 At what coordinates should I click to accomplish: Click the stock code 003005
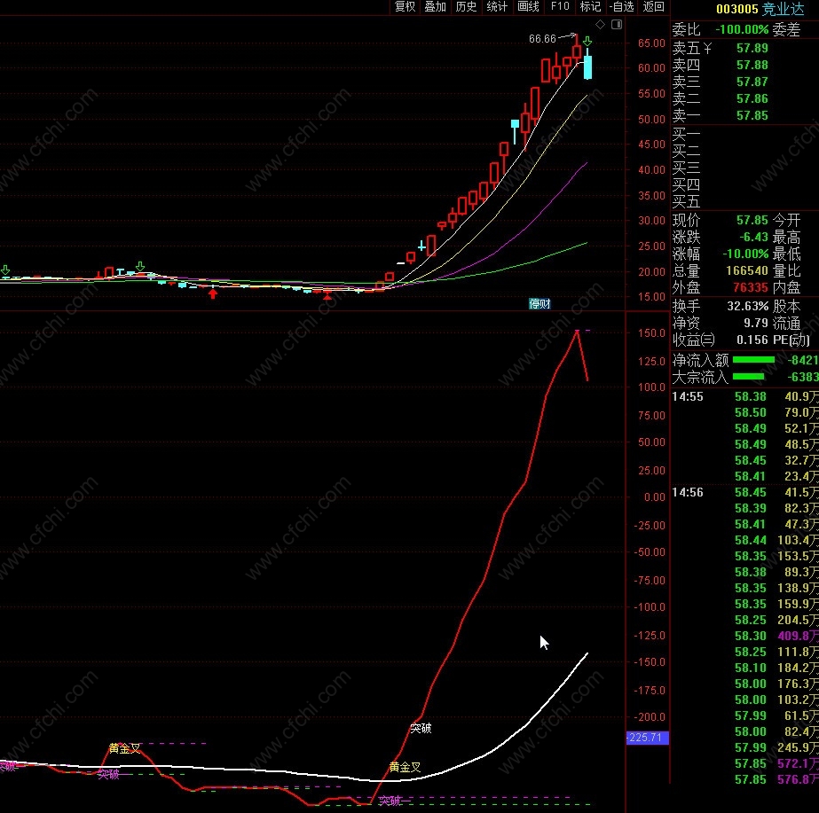coord(737,9)
